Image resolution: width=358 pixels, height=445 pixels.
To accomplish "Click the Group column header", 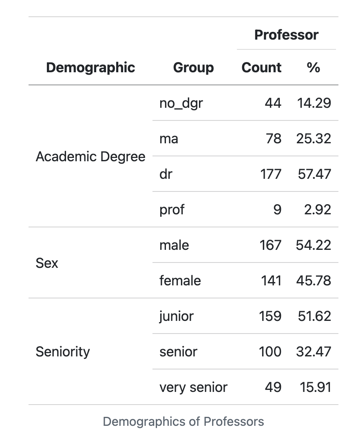I will [193, 67].
